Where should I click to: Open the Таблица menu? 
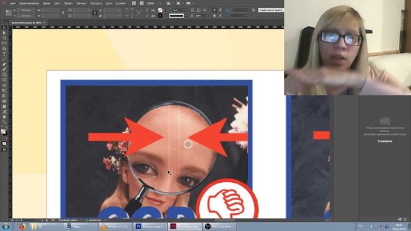point(82,3)
